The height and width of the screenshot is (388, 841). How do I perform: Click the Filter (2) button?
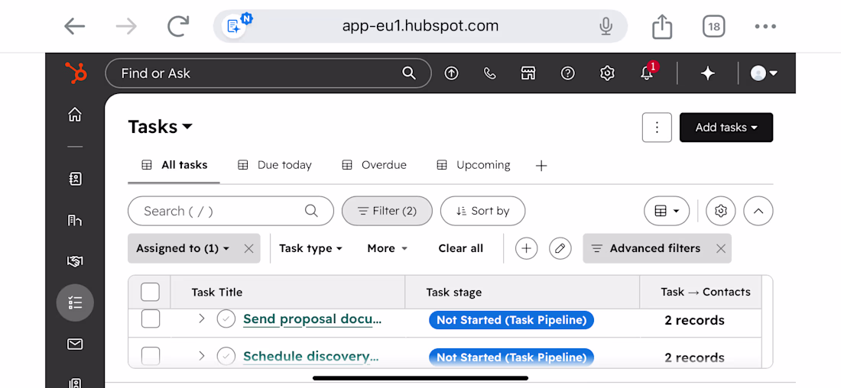[387, 211]
